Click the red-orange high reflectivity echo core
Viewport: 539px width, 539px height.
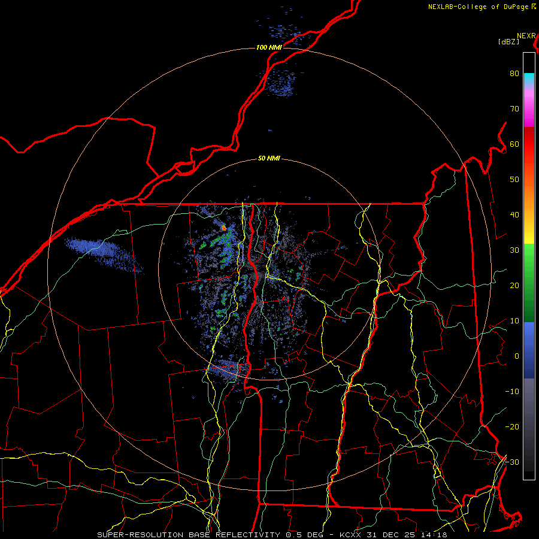click(224, 228)
